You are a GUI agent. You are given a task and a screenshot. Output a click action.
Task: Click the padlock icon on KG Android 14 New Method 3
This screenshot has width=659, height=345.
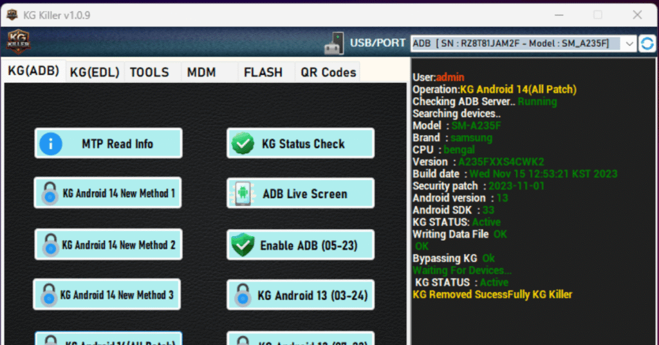(x=49, y=295)
